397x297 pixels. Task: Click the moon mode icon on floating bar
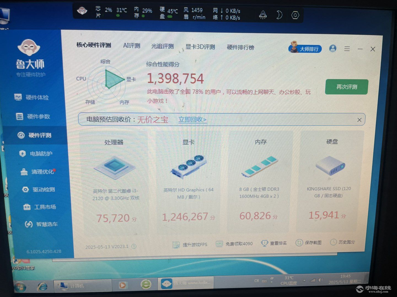click(279, 15)
